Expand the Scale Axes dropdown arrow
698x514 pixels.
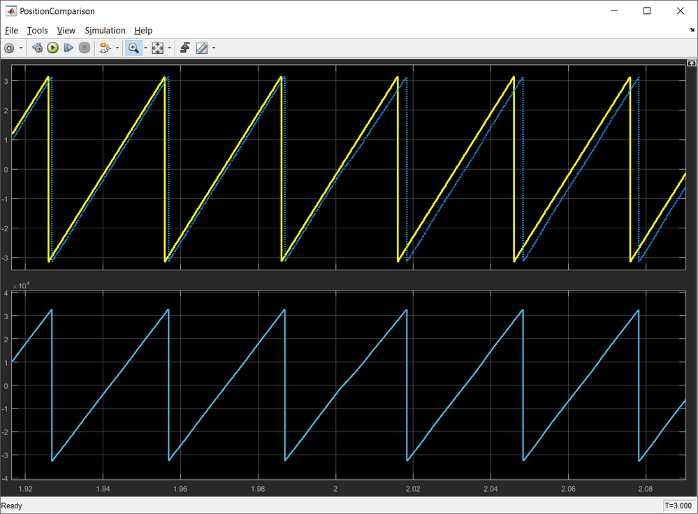[170, 48]
